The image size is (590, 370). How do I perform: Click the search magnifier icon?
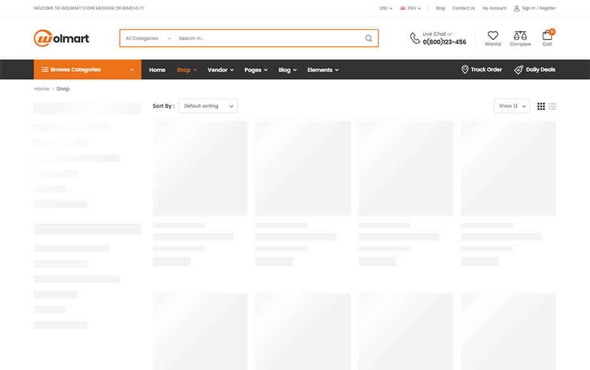(x=369, y=38)
